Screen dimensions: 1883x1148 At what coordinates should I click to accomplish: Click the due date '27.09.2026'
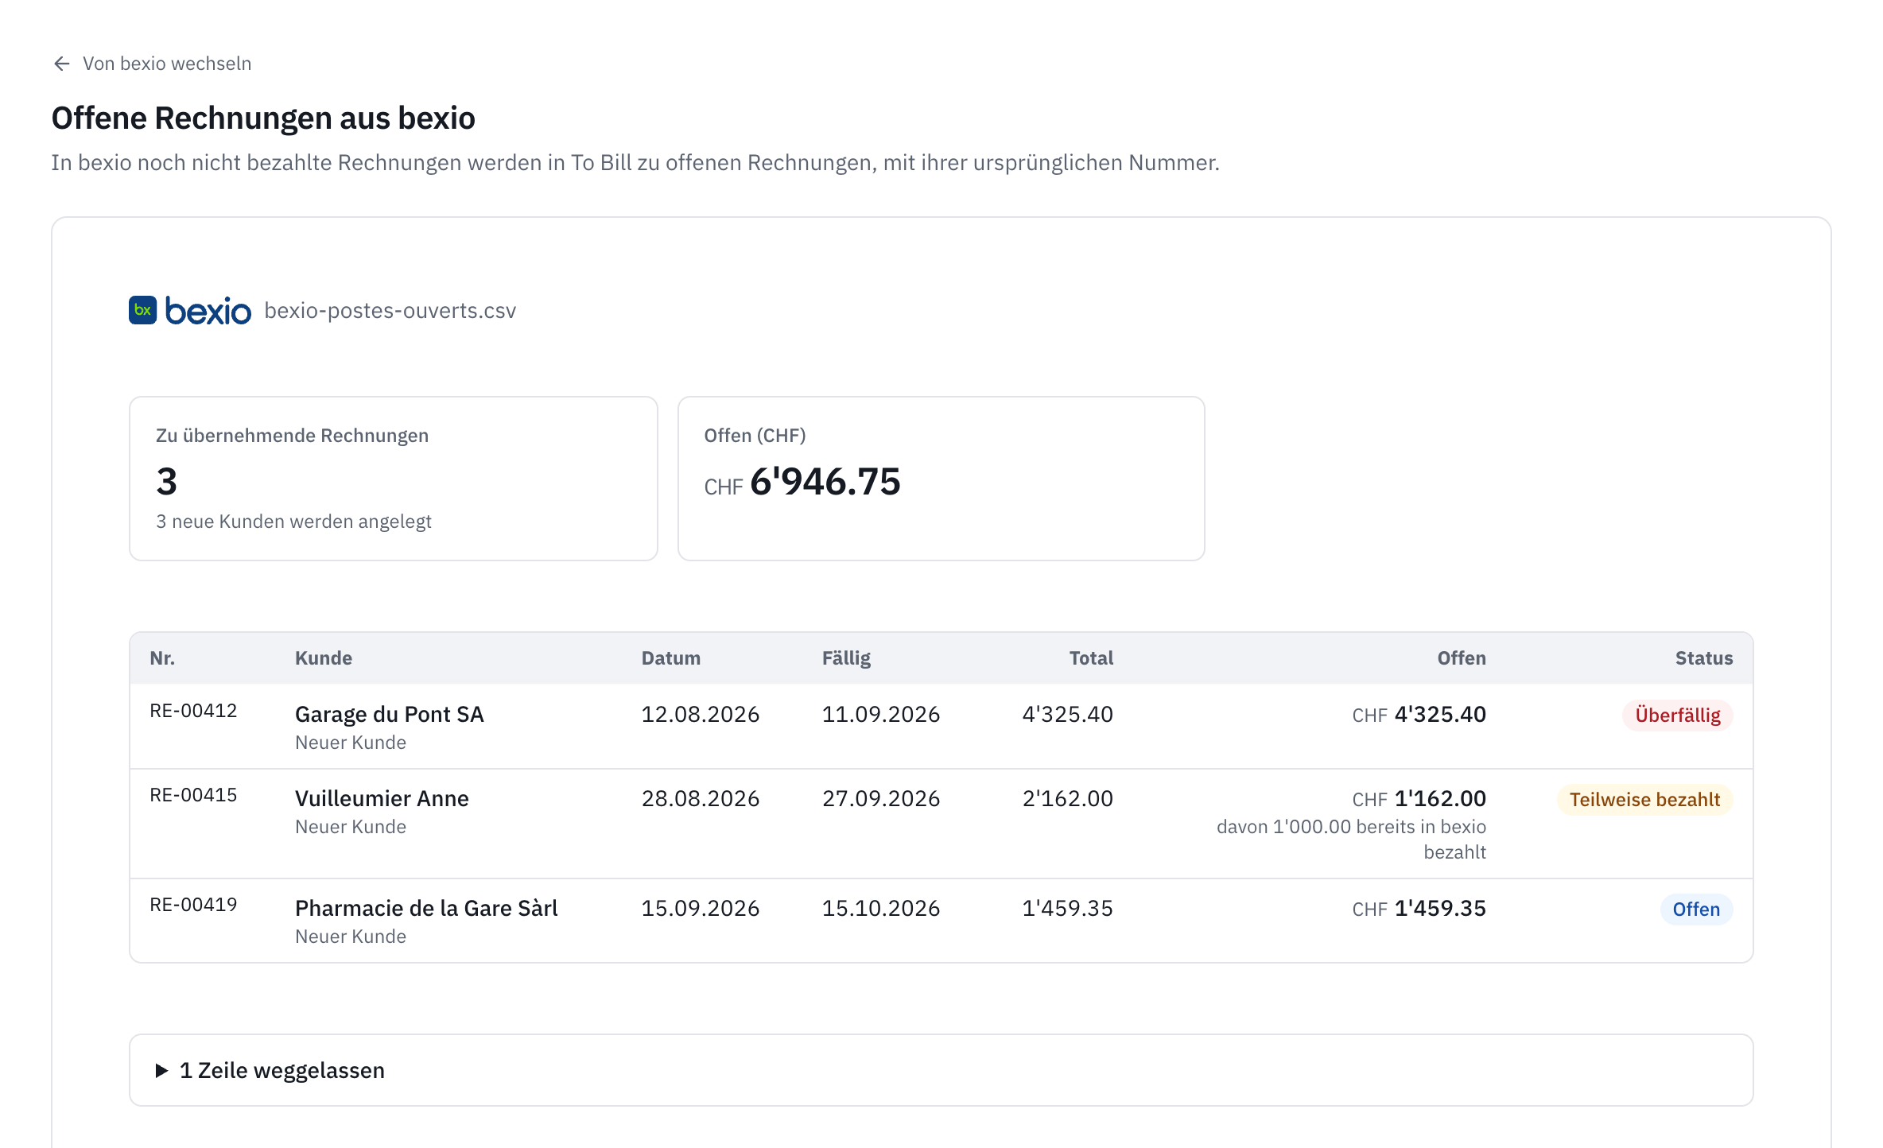pos(880,798)
